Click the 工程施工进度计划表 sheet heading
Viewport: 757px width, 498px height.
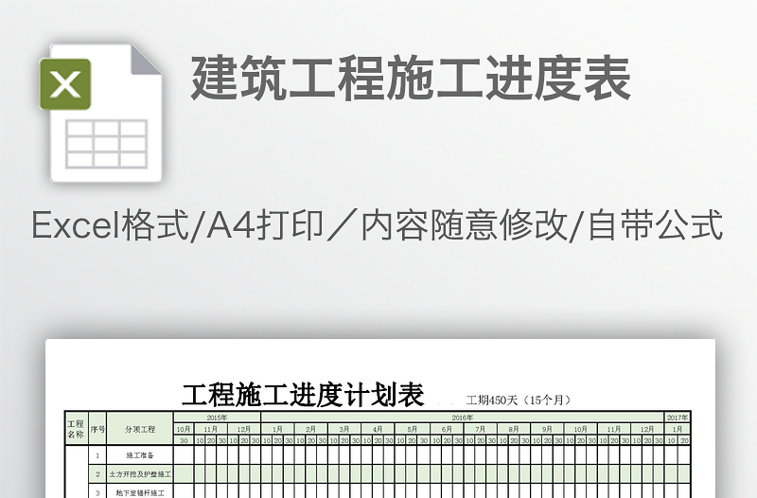[x=303, y=395]
